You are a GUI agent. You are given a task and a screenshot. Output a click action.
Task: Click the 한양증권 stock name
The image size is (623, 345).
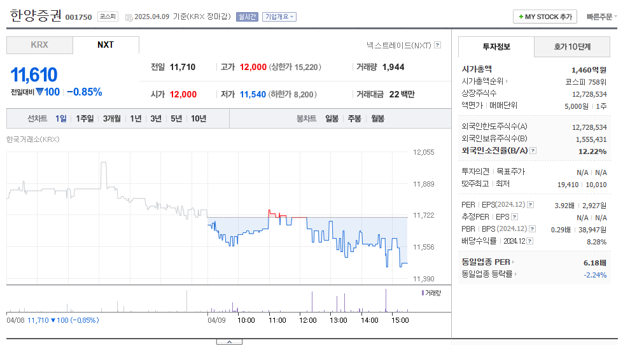click(x=36, y=15)
